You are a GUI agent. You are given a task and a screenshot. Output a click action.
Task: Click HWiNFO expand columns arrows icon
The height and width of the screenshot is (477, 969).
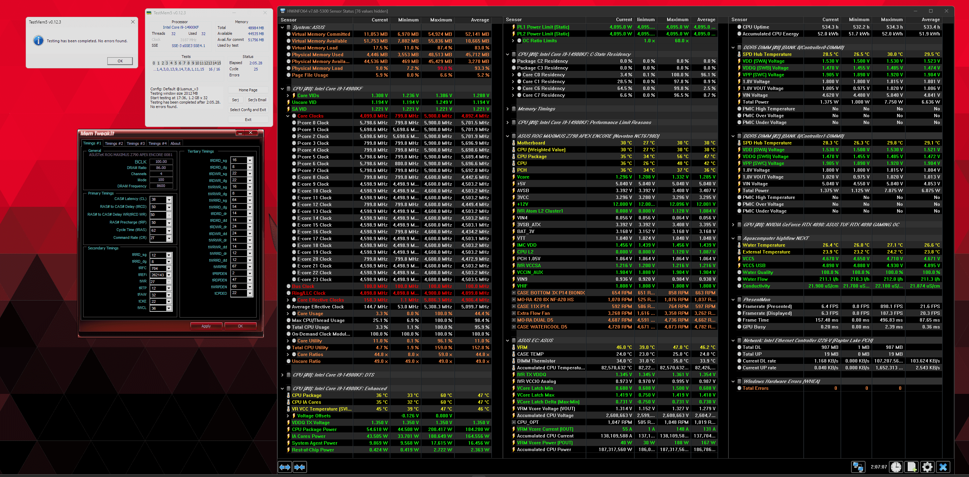285,467
